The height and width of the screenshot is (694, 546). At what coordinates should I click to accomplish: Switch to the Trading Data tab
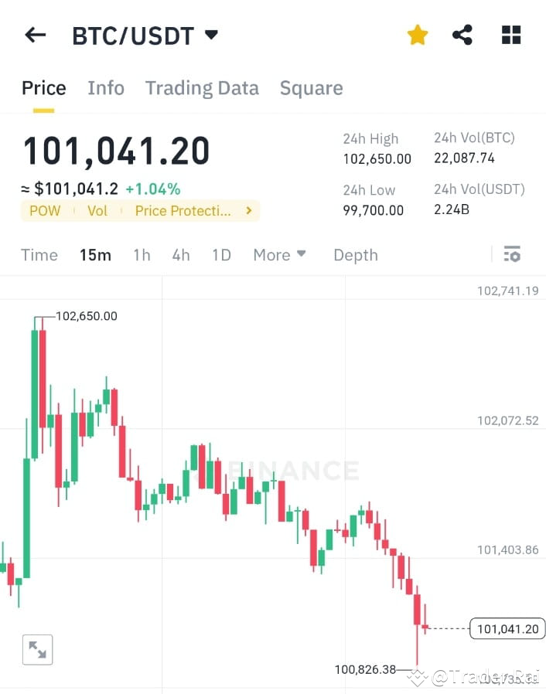click(202, 87)
